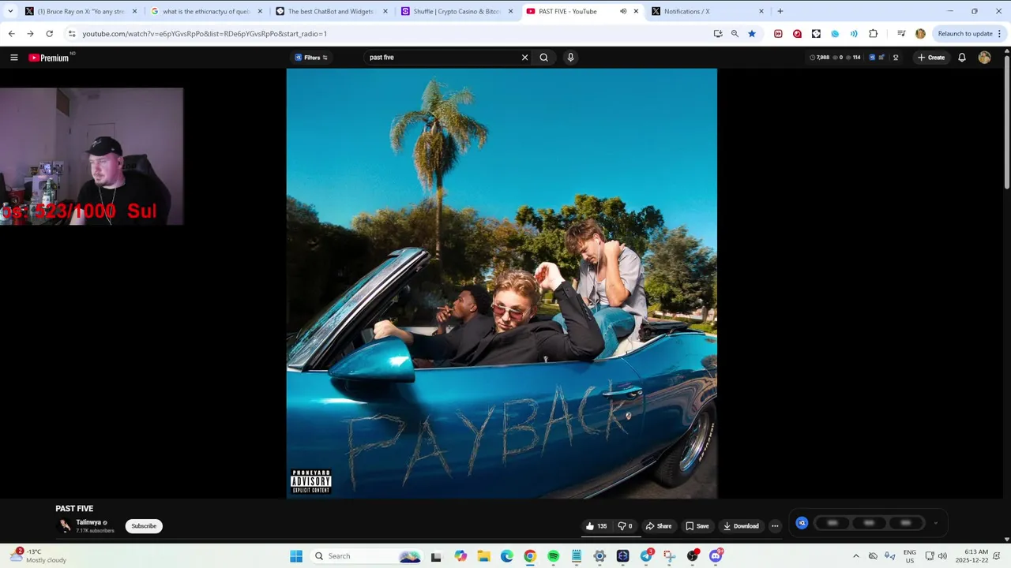Open the tab search dropdown
1011x568 pixels.
click(x=9, y=11)
